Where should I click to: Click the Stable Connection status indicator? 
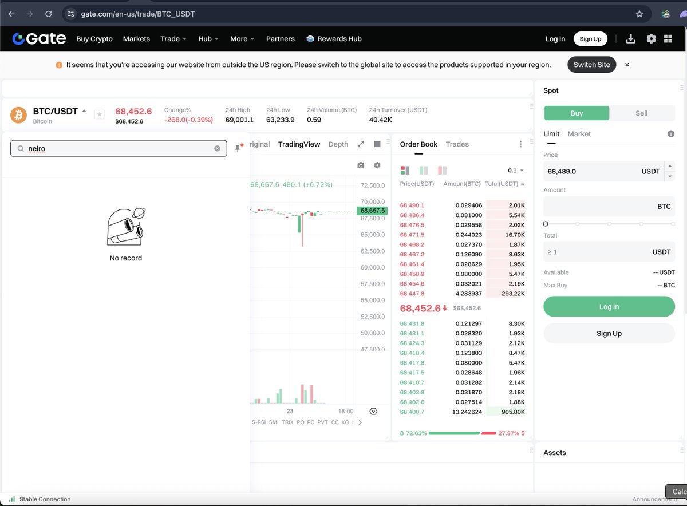40,499
